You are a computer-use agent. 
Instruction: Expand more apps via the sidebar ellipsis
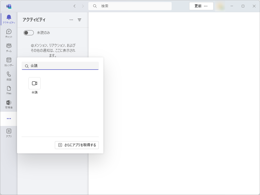click(9, 118)
